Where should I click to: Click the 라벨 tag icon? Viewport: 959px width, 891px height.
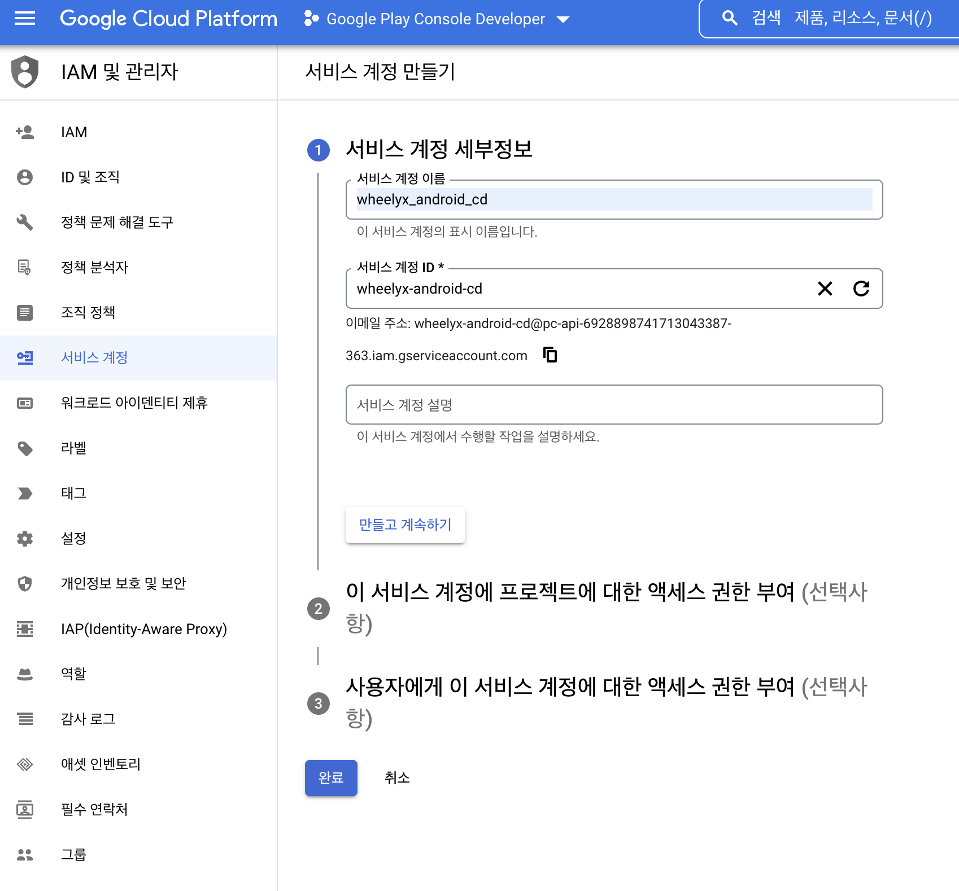click(x=25, y=448)
